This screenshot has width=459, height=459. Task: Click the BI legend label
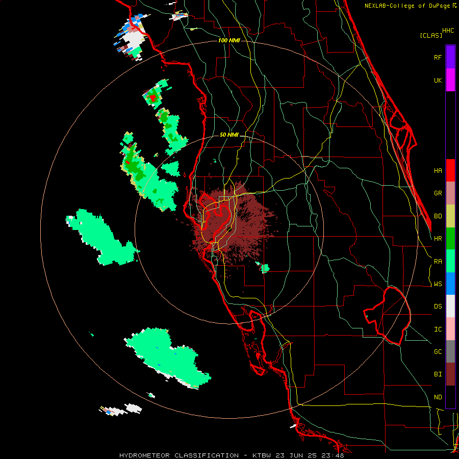pos(438,374)
